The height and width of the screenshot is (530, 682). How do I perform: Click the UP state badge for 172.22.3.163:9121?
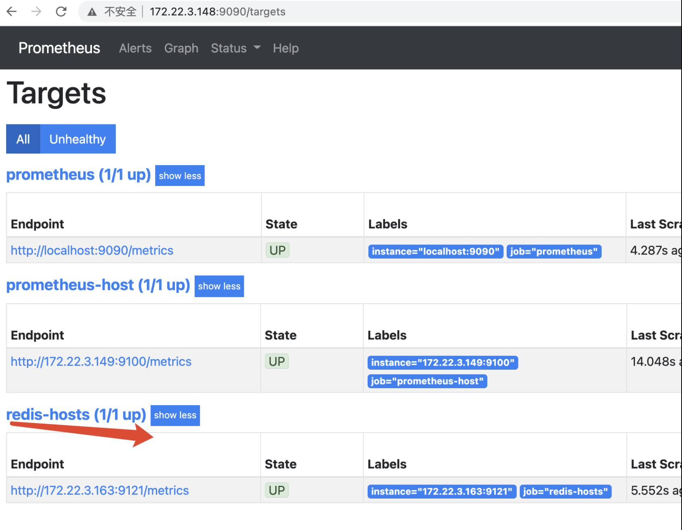point(277,490)
